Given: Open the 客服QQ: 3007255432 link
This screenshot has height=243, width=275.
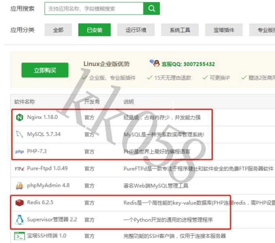Looking at the screenshot, I should click(x=188, y=64).
